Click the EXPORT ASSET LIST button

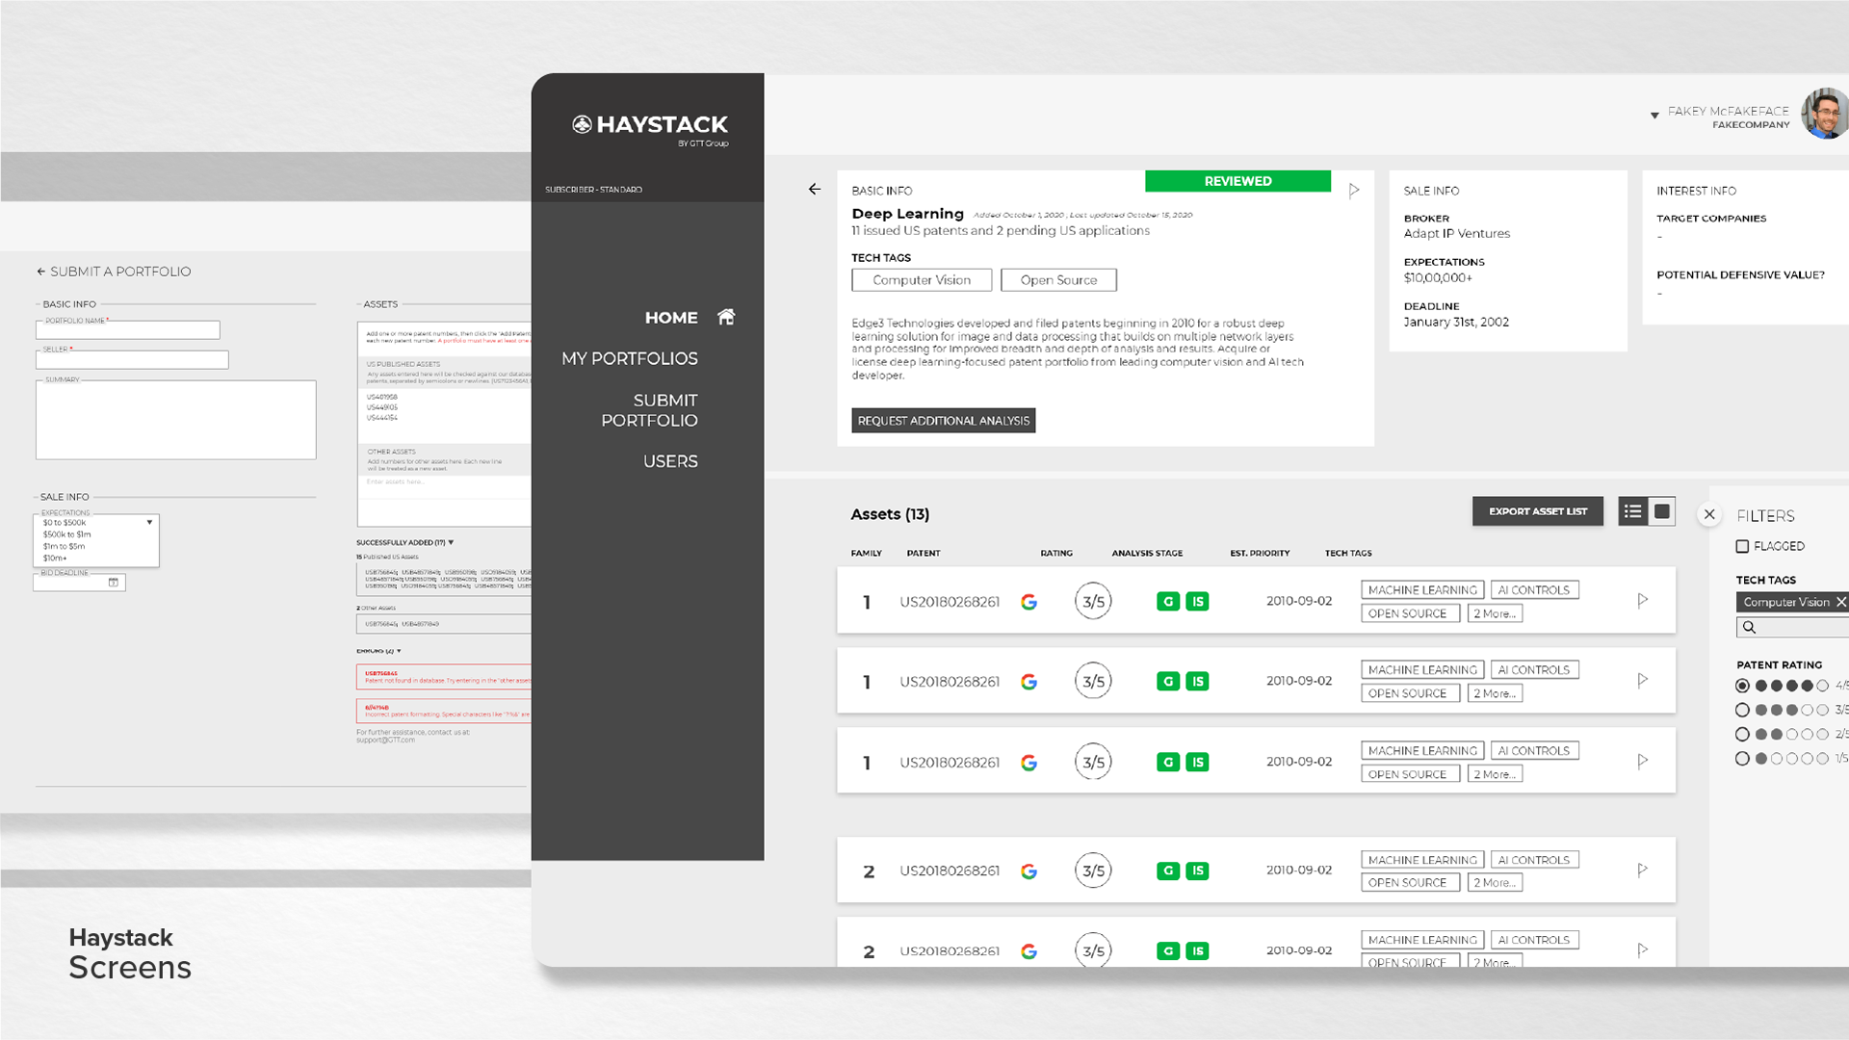click(1537, 511)
